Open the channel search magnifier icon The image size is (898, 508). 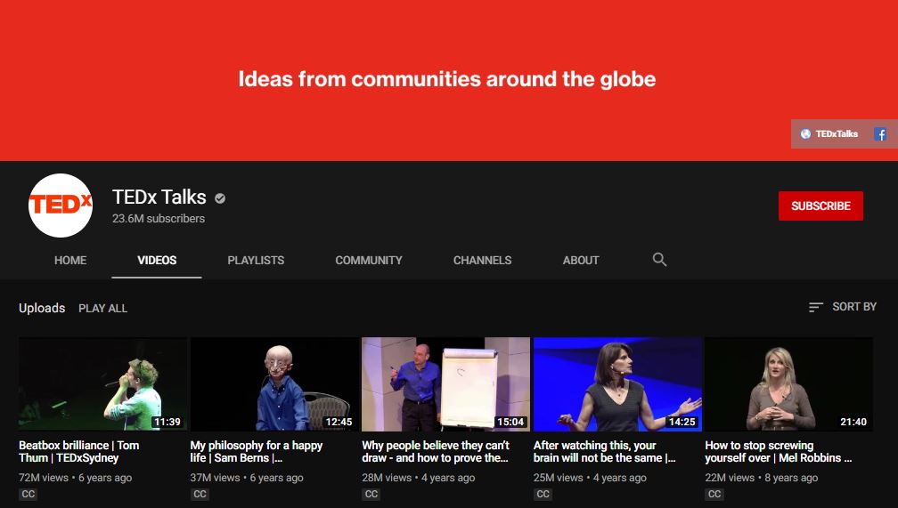click(x=659, y=260)
